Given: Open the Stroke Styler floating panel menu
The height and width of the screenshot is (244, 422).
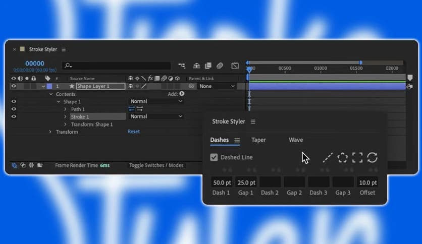Looking at the screenshot, I should click(253, 121).
